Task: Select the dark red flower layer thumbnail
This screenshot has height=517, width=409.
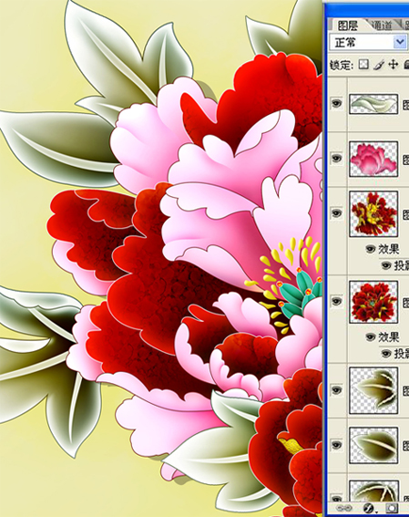Action: coord(373,302)
